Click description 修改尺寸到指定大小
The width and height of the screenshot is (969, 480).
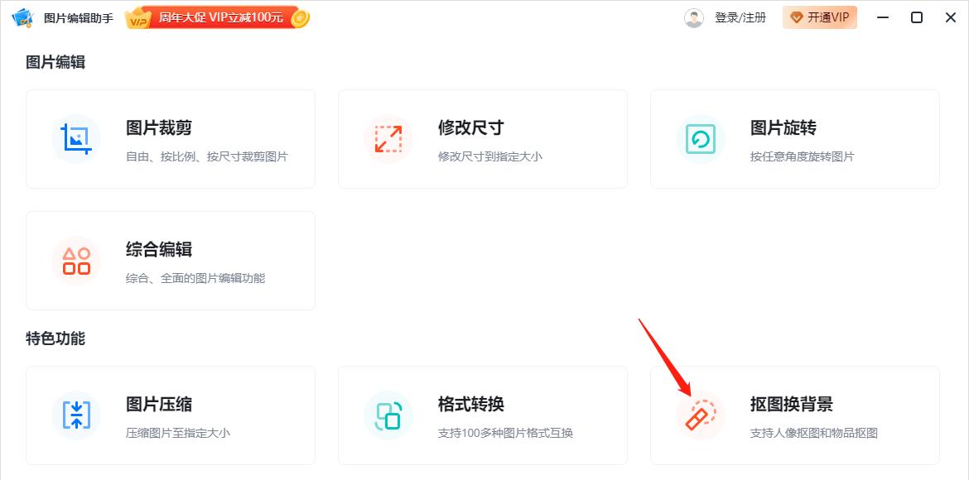(x=490, y=157)
